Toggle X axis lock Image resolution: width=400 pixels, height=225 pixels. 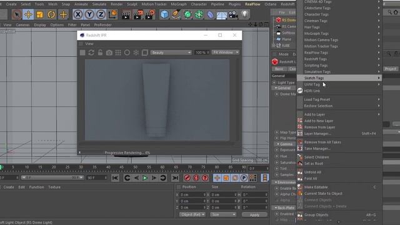point(77,14)
